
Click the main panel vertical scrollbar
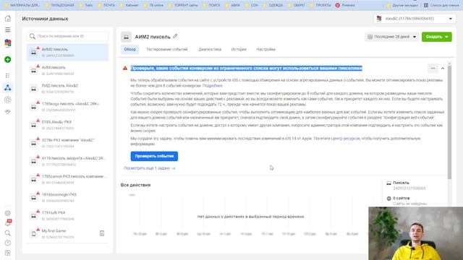pos(449,122)
